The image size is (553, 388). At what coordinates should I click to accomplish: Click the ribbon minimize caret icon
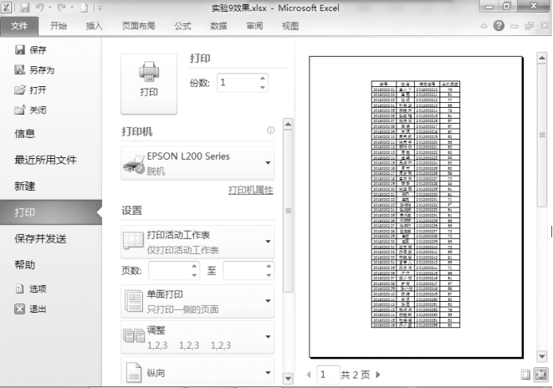(x=484, y=26)
